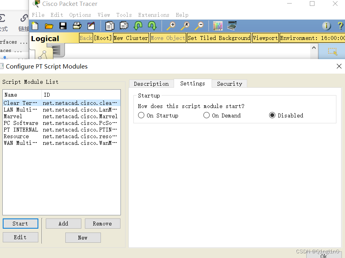Image resolution: width=345 pixels, height=258 pixels.
Task: Select the dotted rectangle Select tool
Action: (x=332, y=52)
